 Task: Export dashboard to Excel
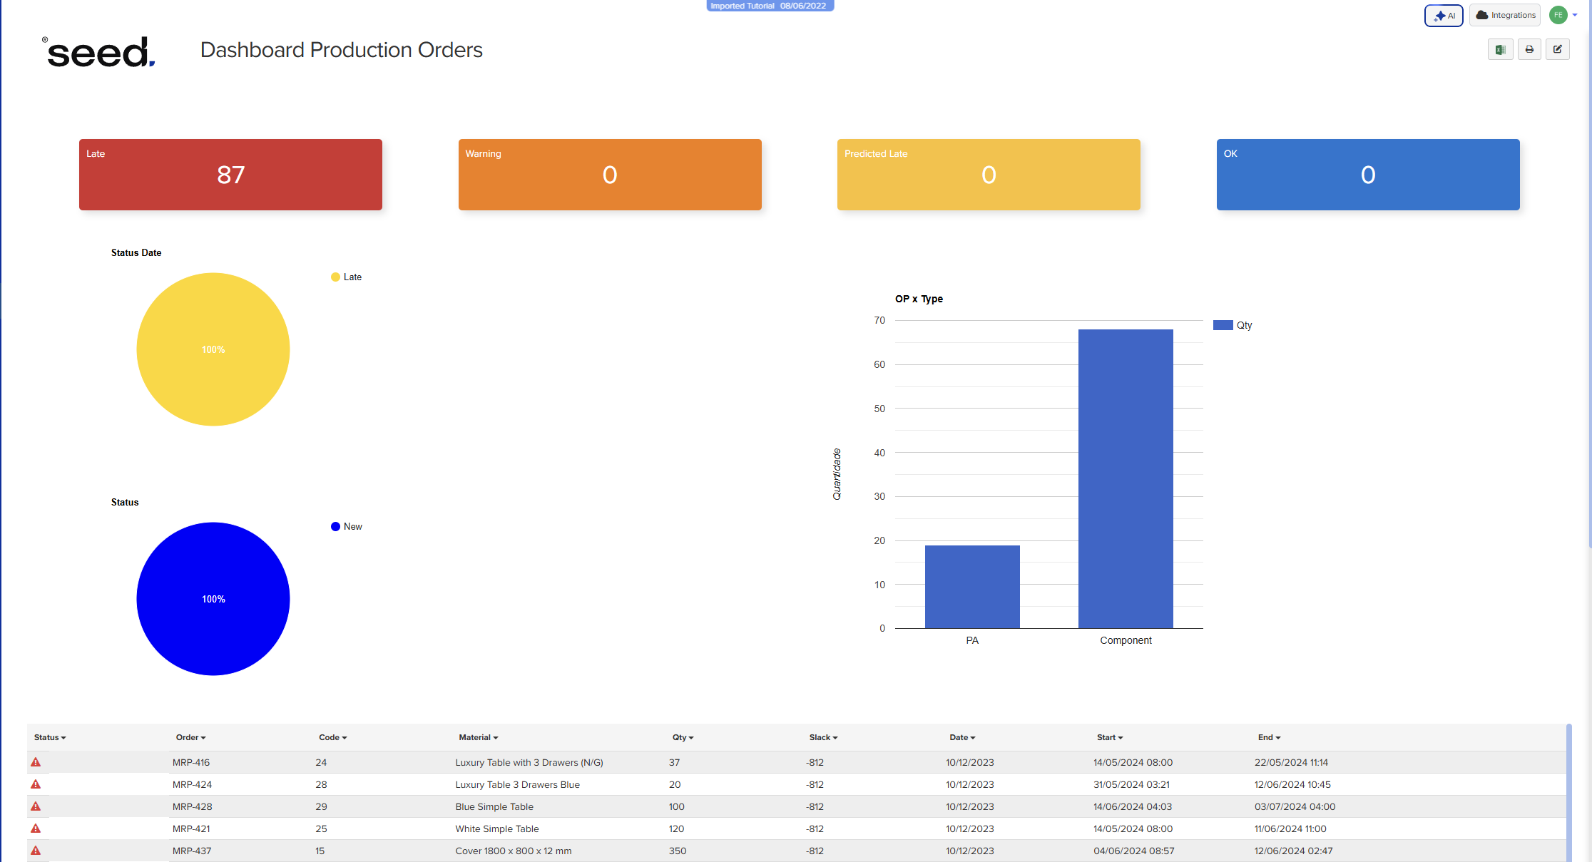[x=1500, y=49]
